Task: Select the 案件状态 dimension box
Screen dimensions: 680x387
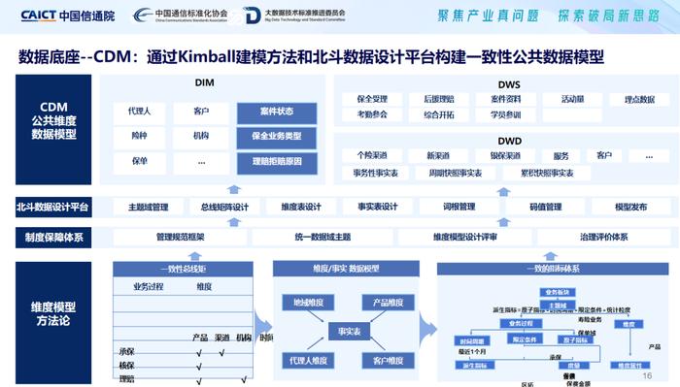Action: pyautogui.click(x=277, y=113)
